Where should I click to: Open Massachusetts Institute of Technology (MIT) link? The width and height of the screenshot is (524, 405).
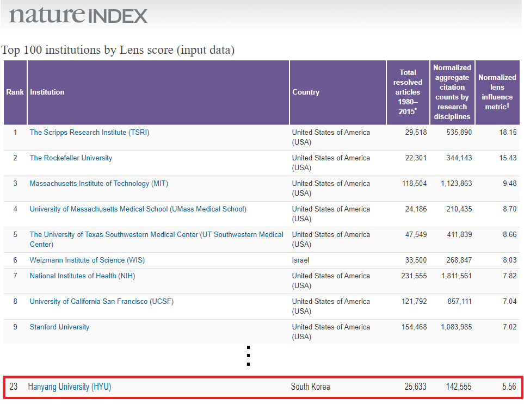(98, 184)
